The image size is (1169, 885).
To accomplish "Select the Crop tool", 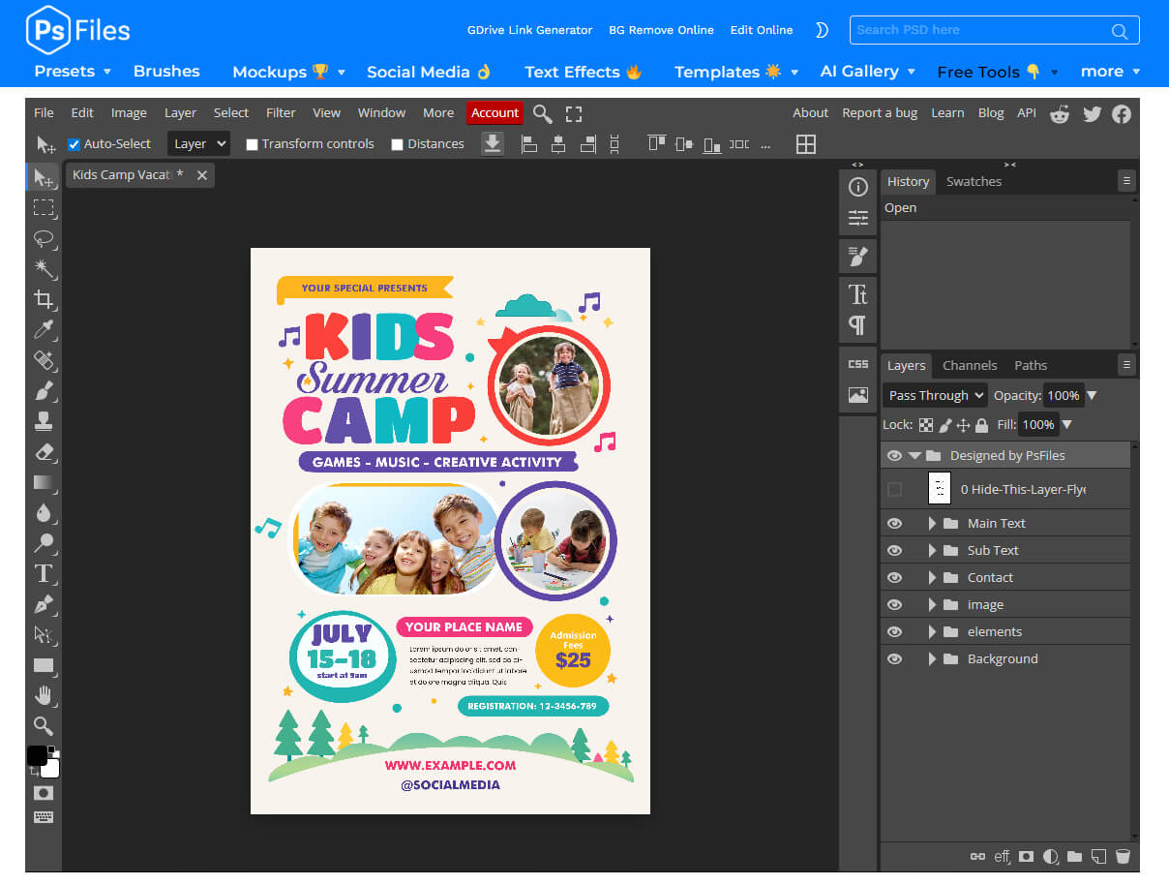I will coord(44,300).
